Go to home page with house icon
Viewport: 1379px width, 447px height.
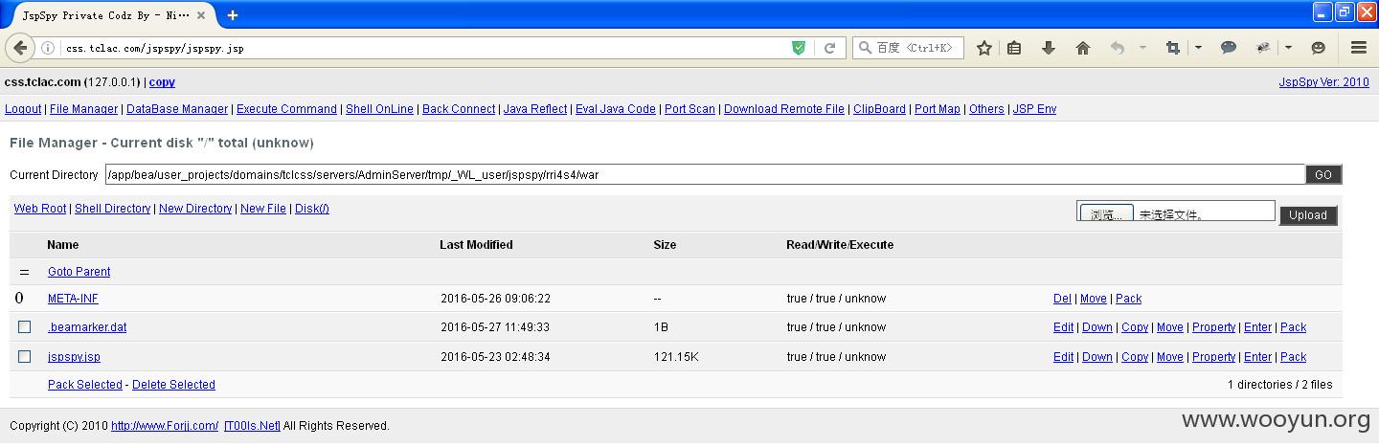(x=1083, y=48)
